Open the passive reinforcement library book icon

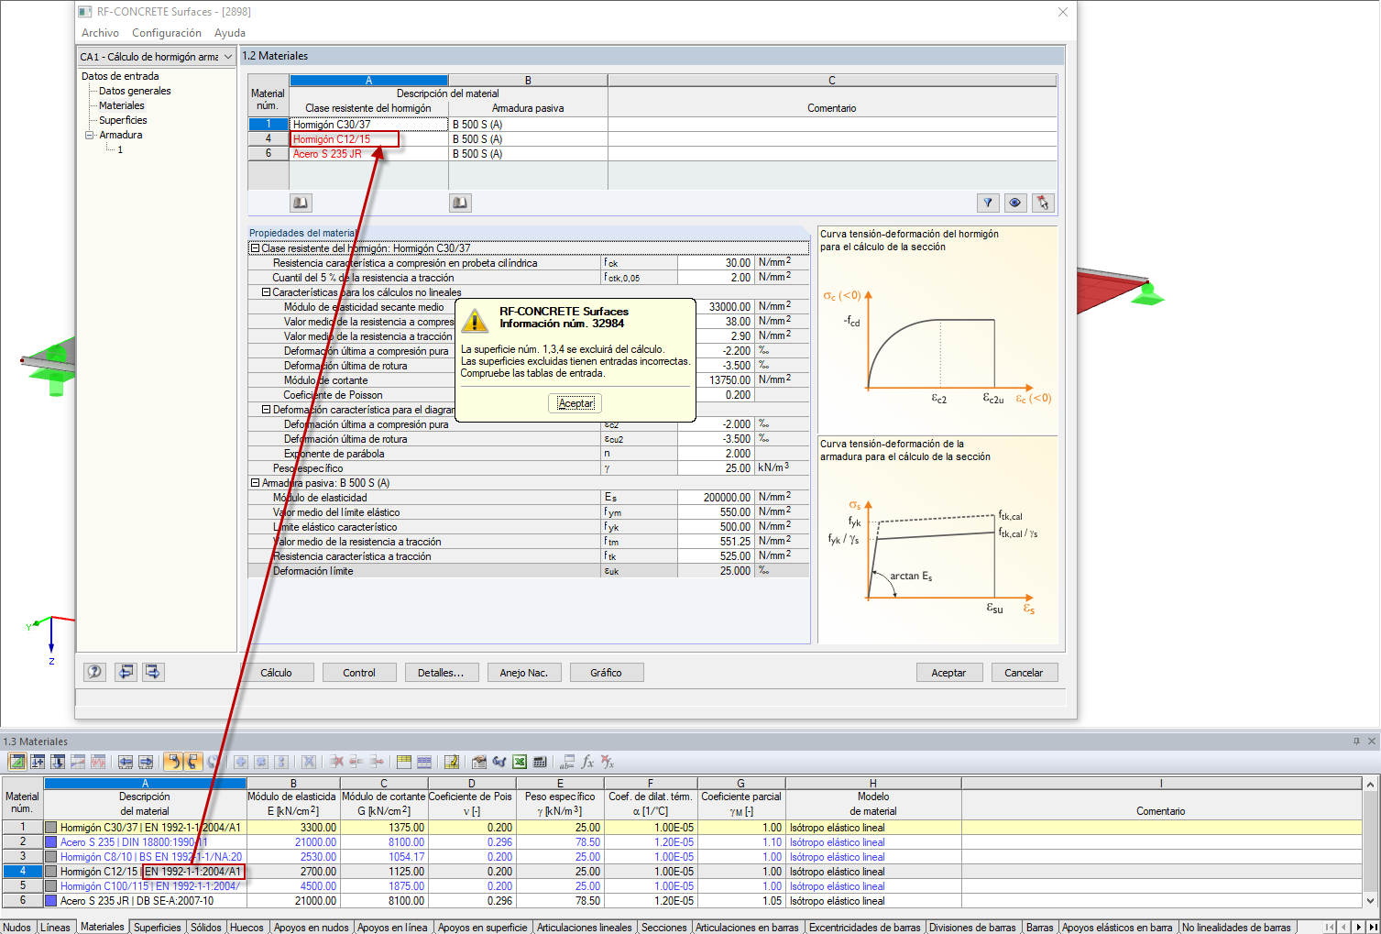point(460,203)
